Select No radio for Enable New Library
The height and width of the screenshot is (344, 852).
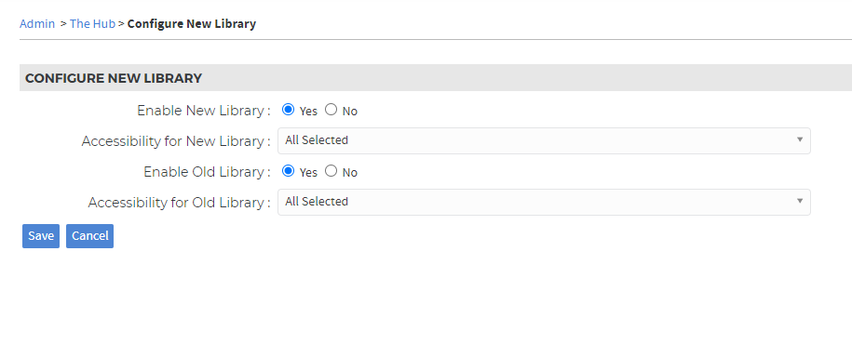point(331,110)
